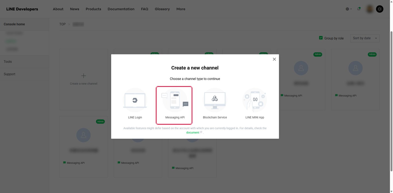393x193 pixels.
Task: Click the plus icon on Create a new channel card
Action: pyautogui.click(x=84, y=76)
